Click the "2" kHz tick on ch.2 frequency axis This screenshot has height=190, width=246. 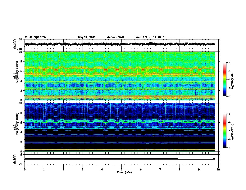click(x=21, y=142)
